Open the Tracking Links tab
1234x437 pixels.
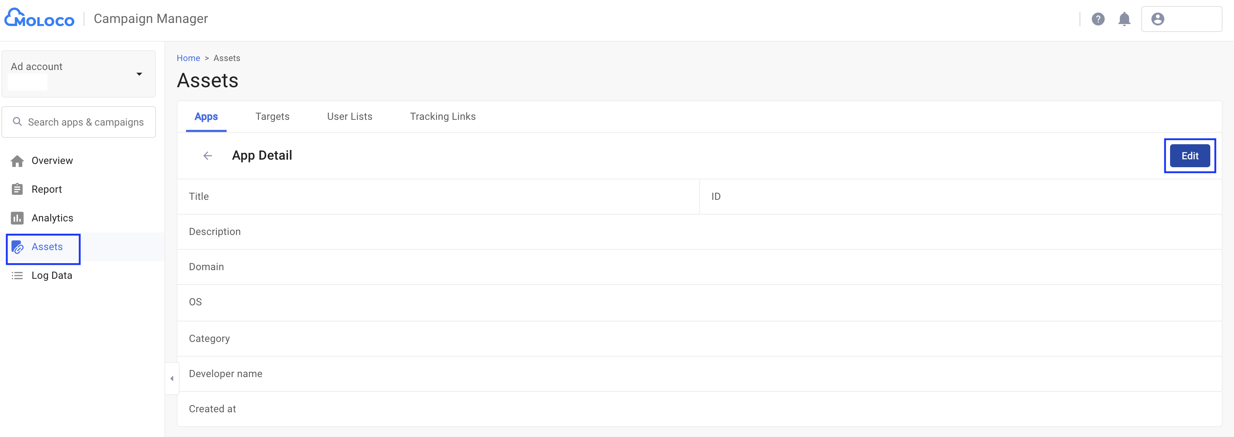[442, 116]
